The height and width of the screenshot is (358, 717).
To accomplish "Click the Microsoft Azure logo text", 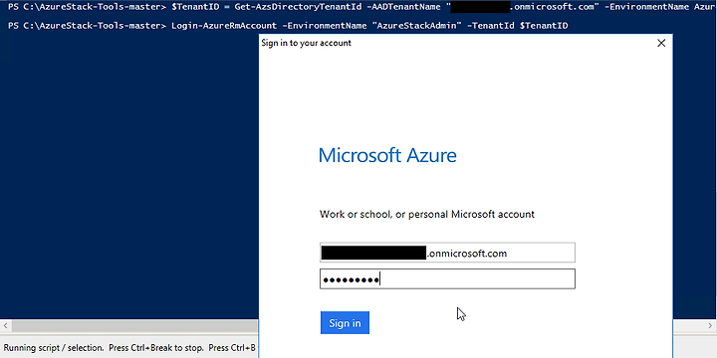I will (387, 155).
